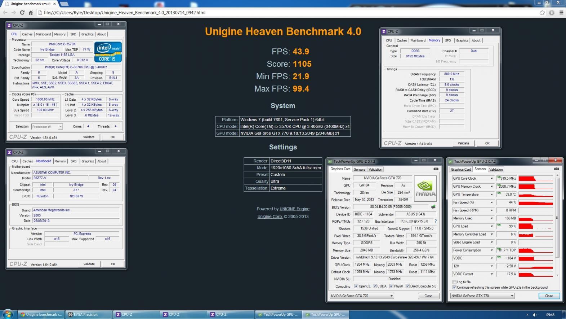
Task: Close the Unigine benchmark results browser tab
Action: pyautogui.click(x=54, y=4)
